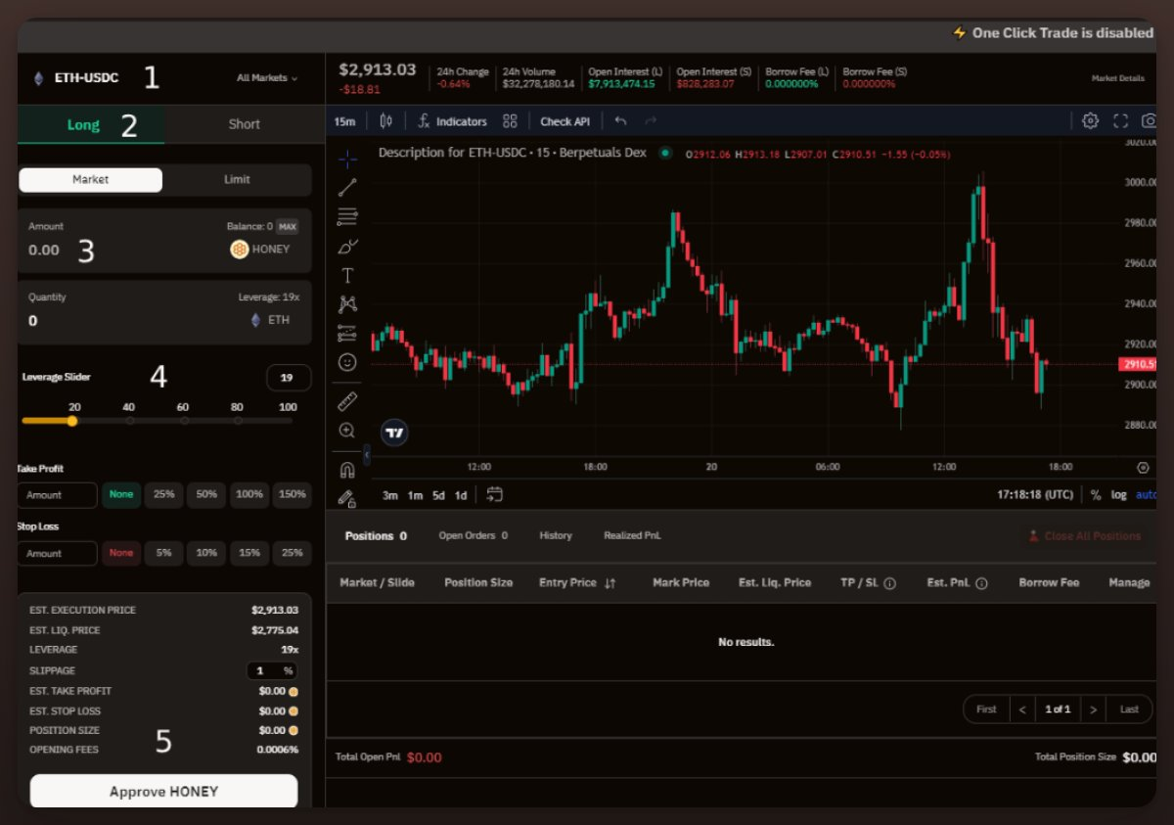Click the undo arrow in chart toolbar
The height and width of the screenshot is (825, 1174).
[x=620, y=121]
